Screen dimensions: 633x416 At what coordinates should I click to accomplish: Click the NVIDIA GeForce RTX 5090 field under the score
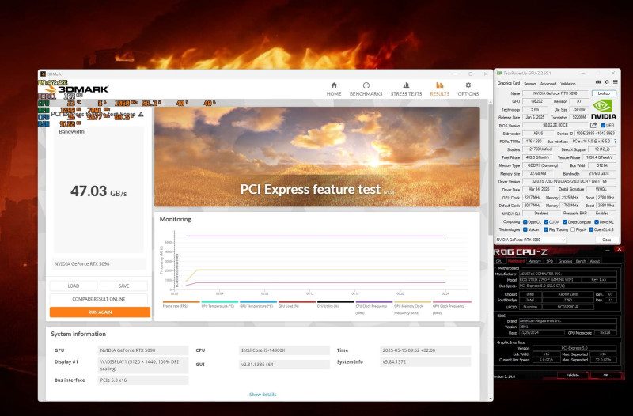click(x=98, y=264)
